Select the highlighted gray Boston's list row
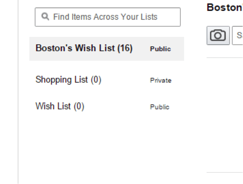The width and height of the screenshot is (243, 184). point(107,49)
